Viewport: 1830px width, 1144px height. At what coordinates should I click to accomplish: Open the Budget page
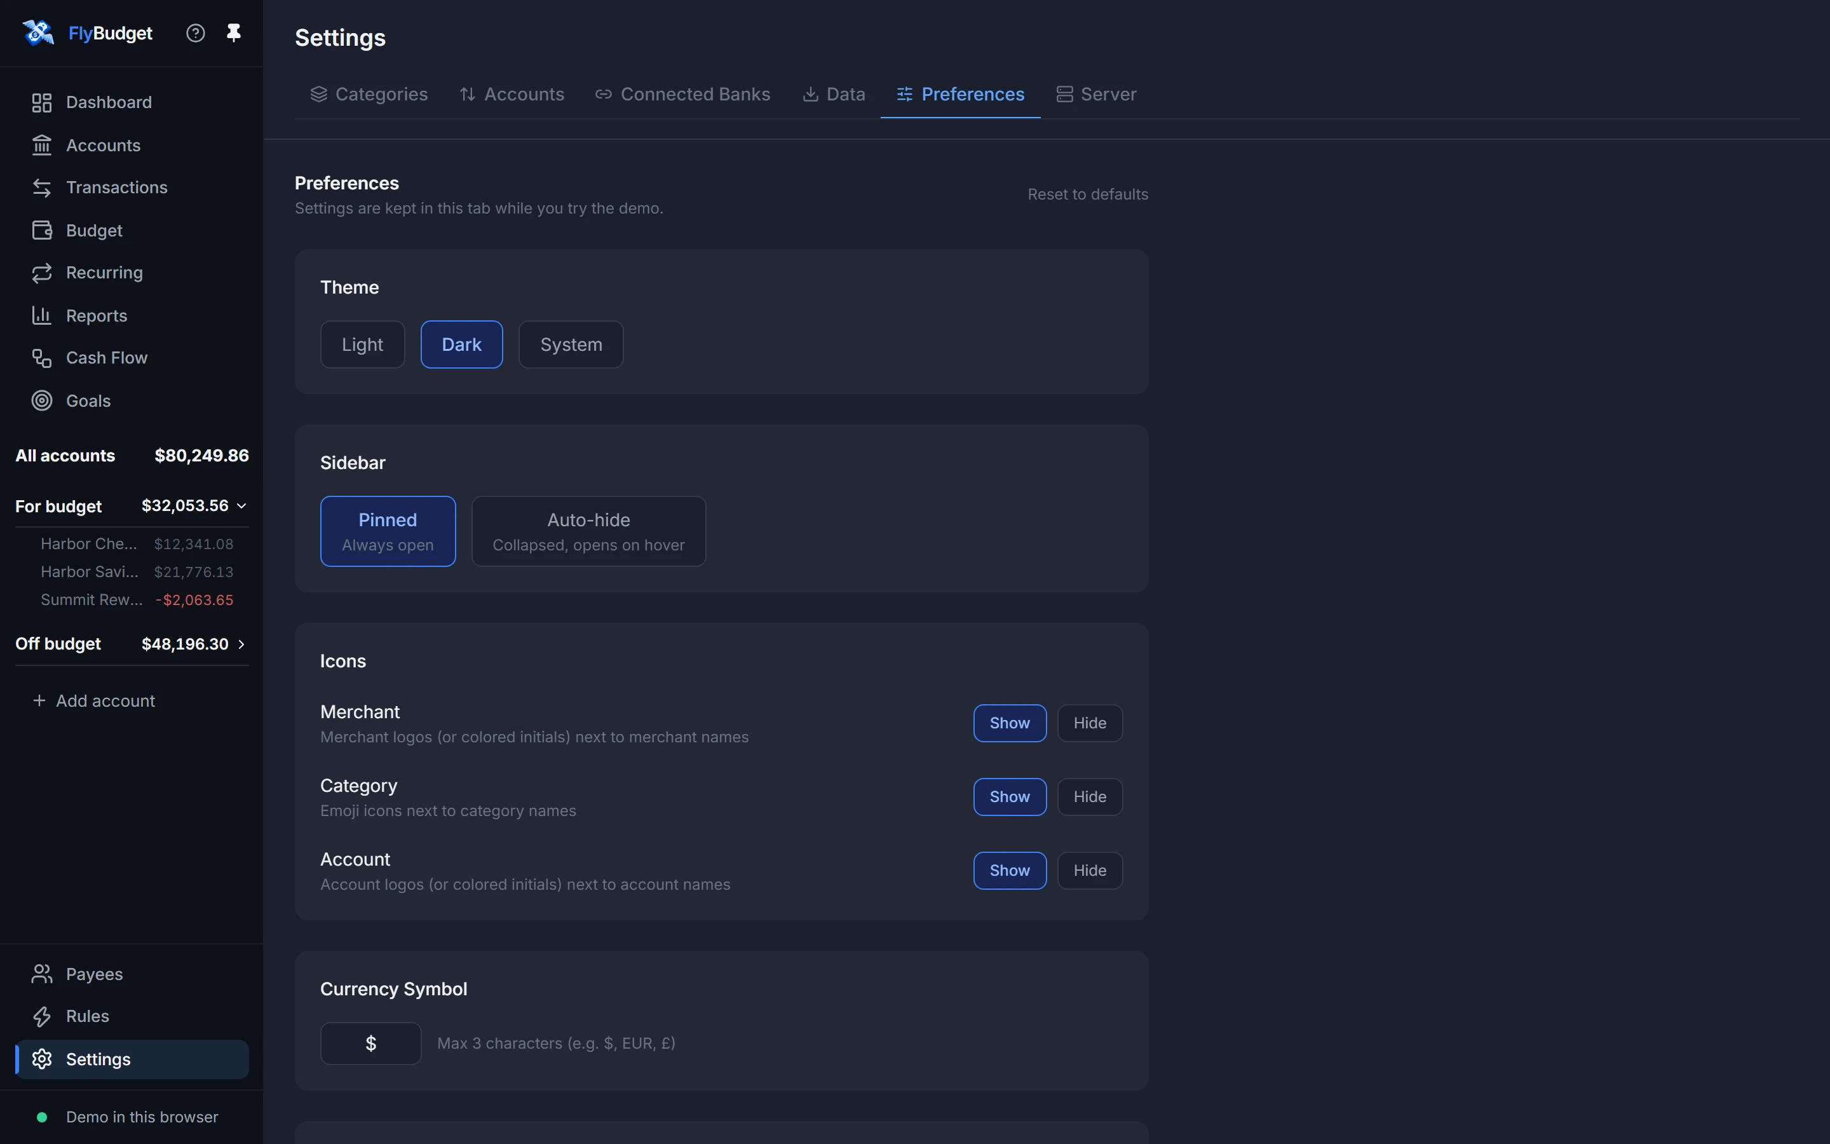click(x=132, y=230)
